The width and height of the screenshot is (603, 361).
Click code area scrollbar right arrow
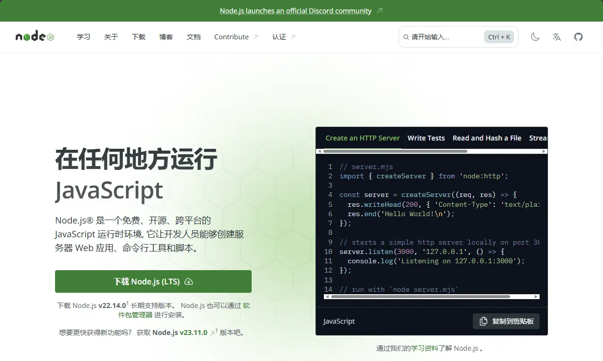[536, 297]
